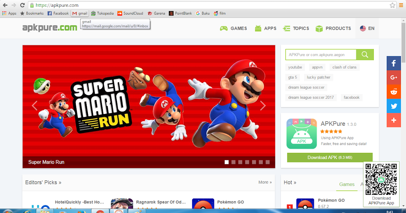Open the Hot section heading
Viewport: 406px width, 213px height.
[290, 183]
